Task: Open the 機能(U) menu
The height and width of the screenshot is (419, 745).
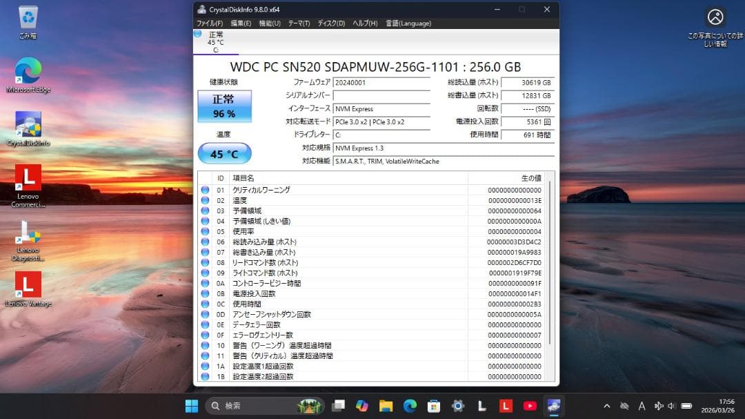Action: [x=270, y=23]
